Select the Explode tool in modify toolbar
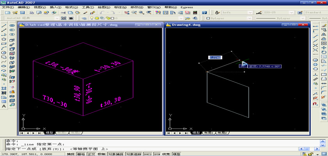 coord(324,97)
